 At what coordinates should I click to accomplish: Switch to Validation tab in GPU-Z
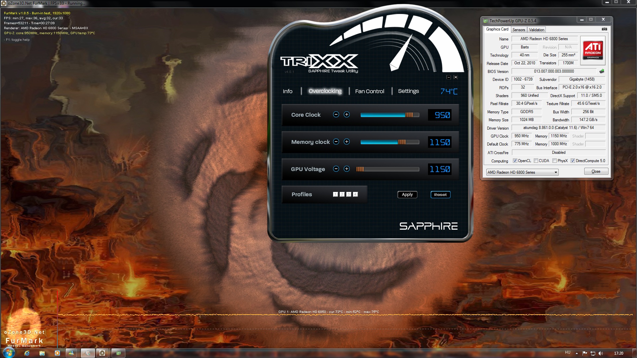pyautogui.click(x=536, y=30)
